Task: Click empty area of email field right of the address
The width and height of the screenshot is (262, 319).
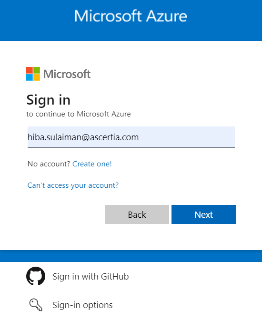Action: pyautogui.click(x=187, y=137)
